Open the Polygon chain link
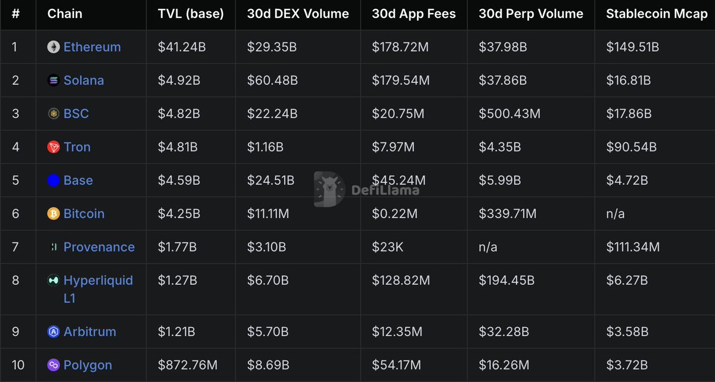This screenshot has width=715, height=382. (x=88, y=365)
